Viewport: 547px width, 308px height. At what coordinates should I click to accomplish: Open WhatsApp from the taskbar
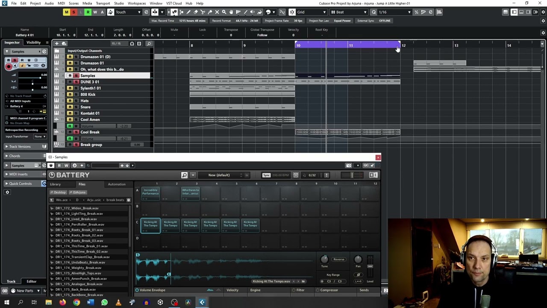104,303
